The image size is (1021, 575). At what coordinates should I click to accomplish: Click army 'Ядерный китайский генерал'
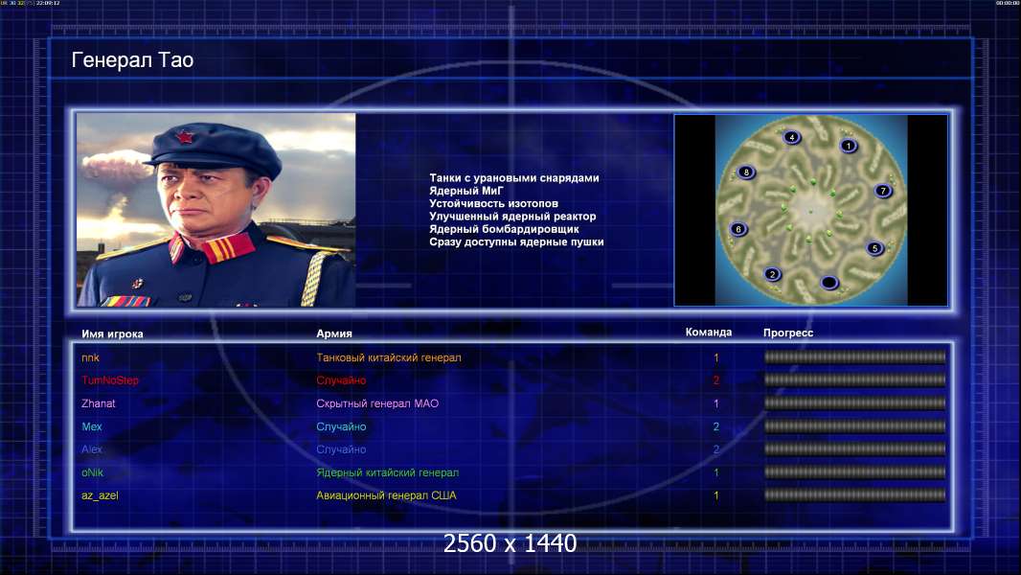[x=388, y=472]
